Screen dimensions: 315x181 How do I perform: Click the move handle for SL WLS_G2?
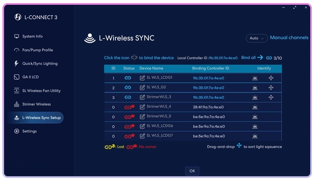coord(271,87)
